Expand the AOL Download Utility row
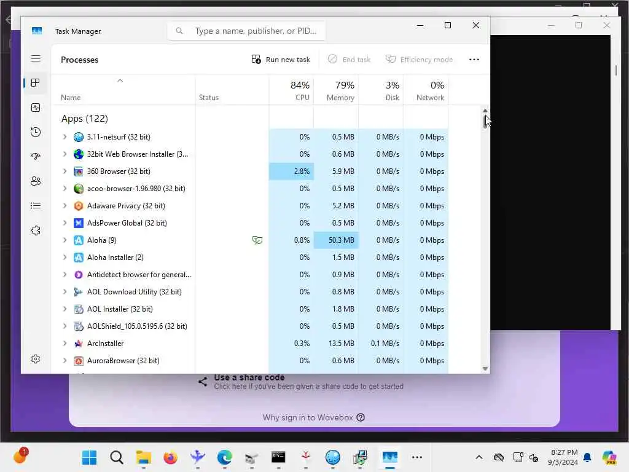The image size is (629, 472). [64, 292]
